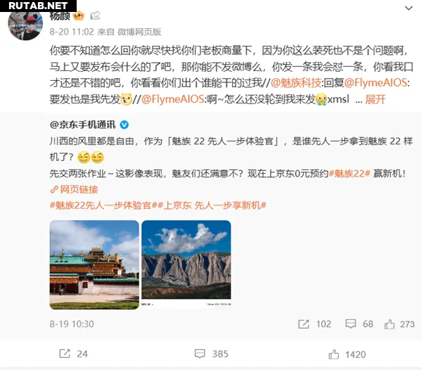422x370 pixels.
Task: Like the quoted post with 273 likes
Action: [x=390, y=324]
